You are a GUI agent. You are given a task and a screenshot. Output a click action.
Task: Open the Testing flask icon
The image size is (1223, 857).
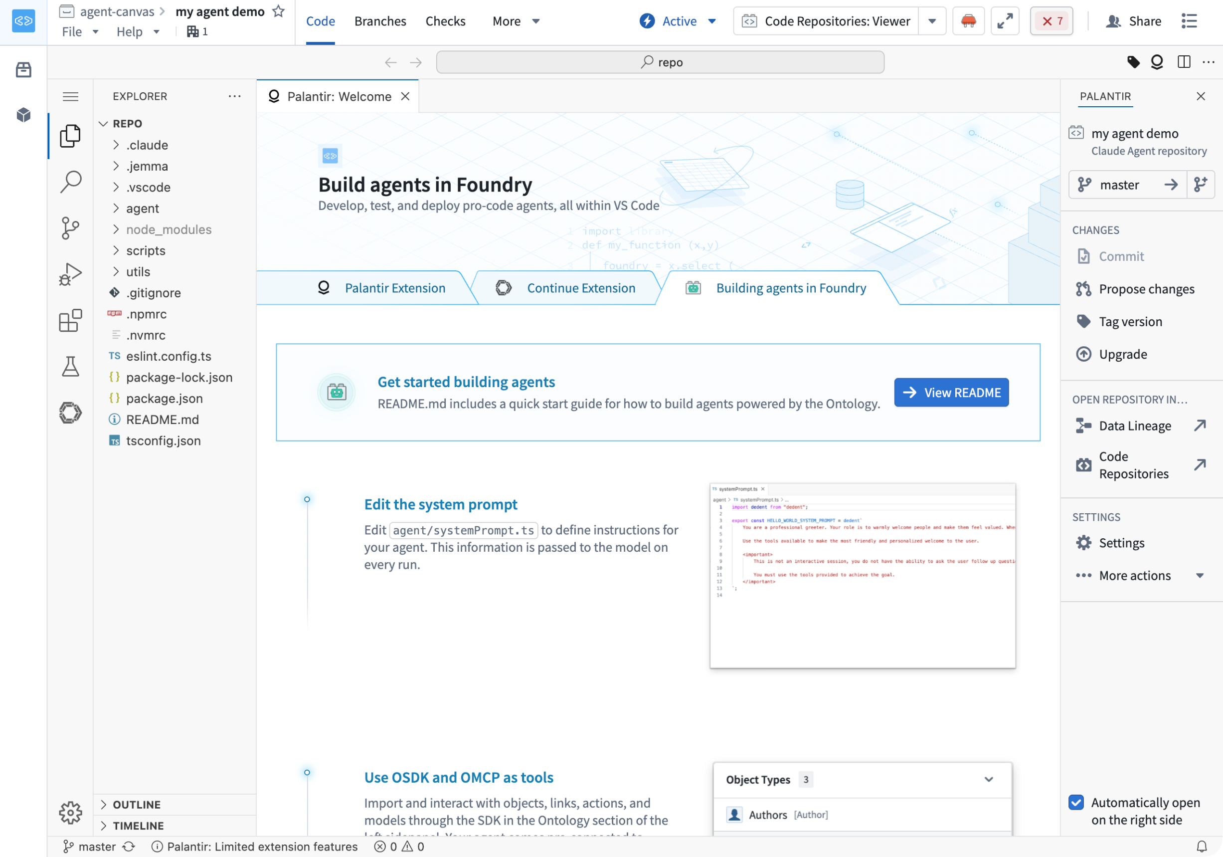click(70, 367)
